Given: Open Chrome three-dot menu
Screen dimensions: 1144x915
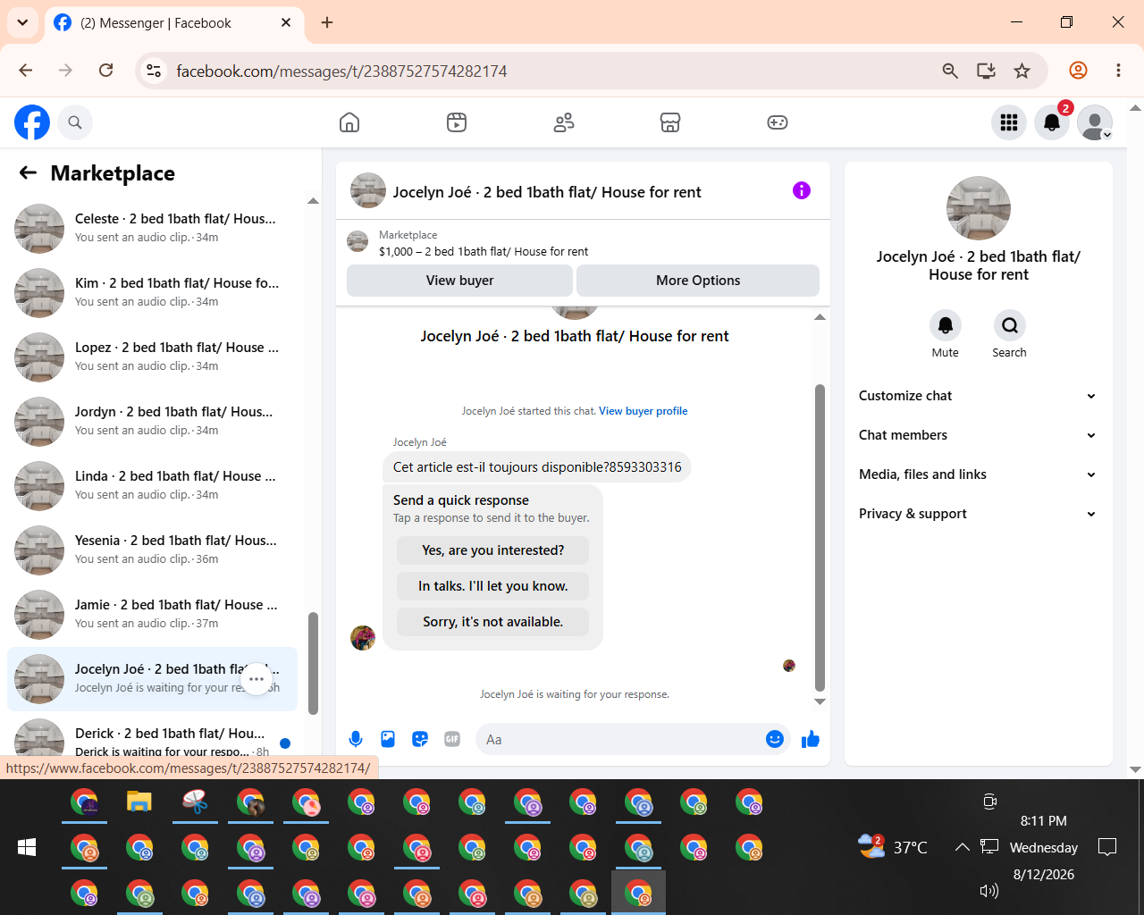Looking at the screenshot, I should pos(1118,71).
